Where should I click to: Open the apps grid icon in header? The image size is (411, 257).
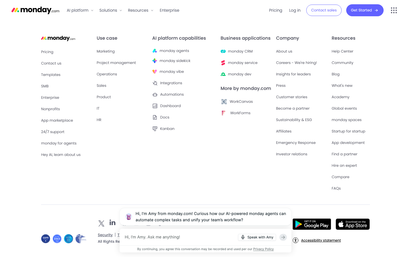[x=394, y=10]
